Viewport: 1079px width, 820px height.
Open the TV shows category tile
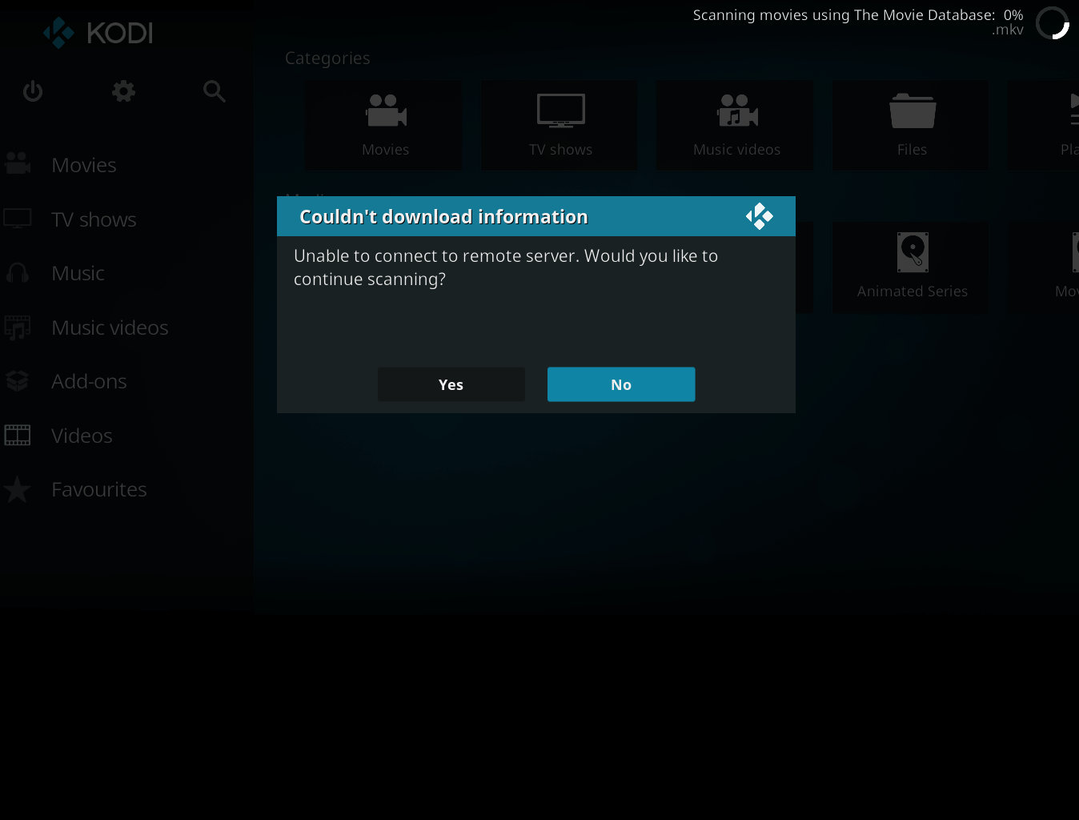click(x=560, y=125)
